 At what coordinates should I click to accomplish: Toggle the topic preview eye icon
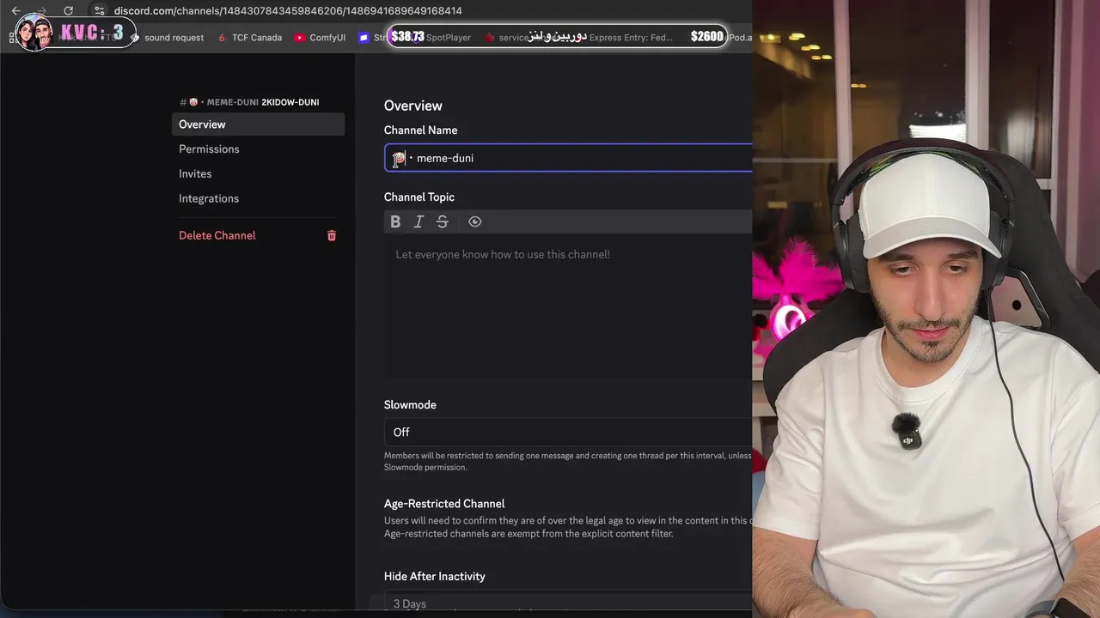pyautogui.click(x=474, y=221)
